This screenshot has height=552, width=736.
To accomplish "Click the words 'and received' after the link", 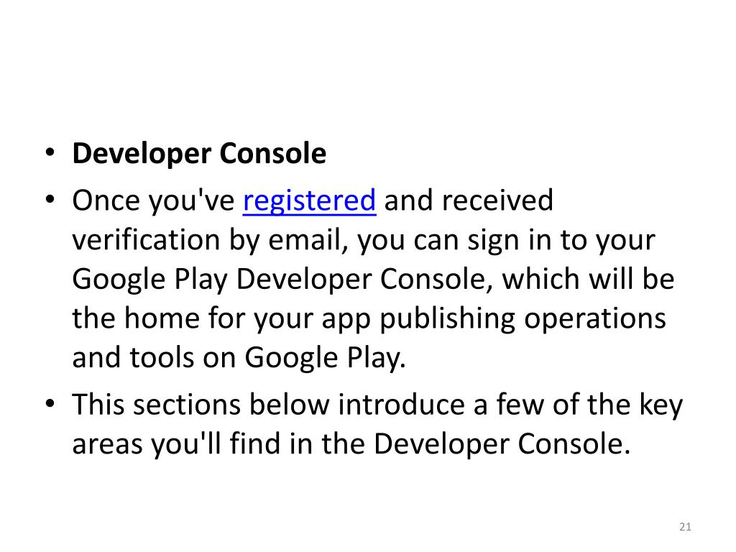I will pyautogui.click(x=469, y=200).
